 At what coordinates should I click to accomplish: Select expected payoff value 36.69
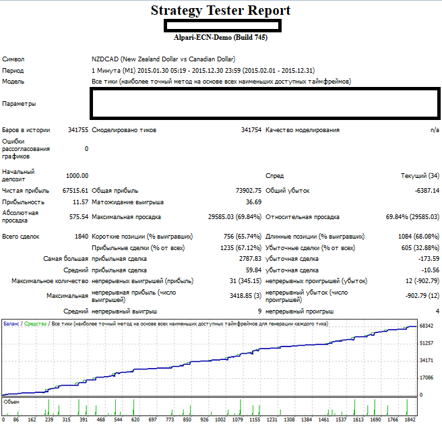tap(253, 202)
